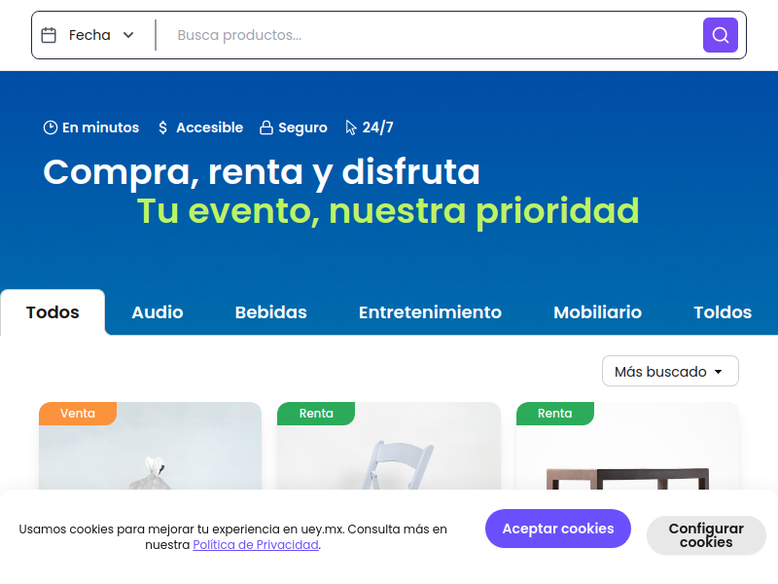The image size is (778, 584).
Task: Click the padlock icon next to Seguro
Action: pos(266,128)
